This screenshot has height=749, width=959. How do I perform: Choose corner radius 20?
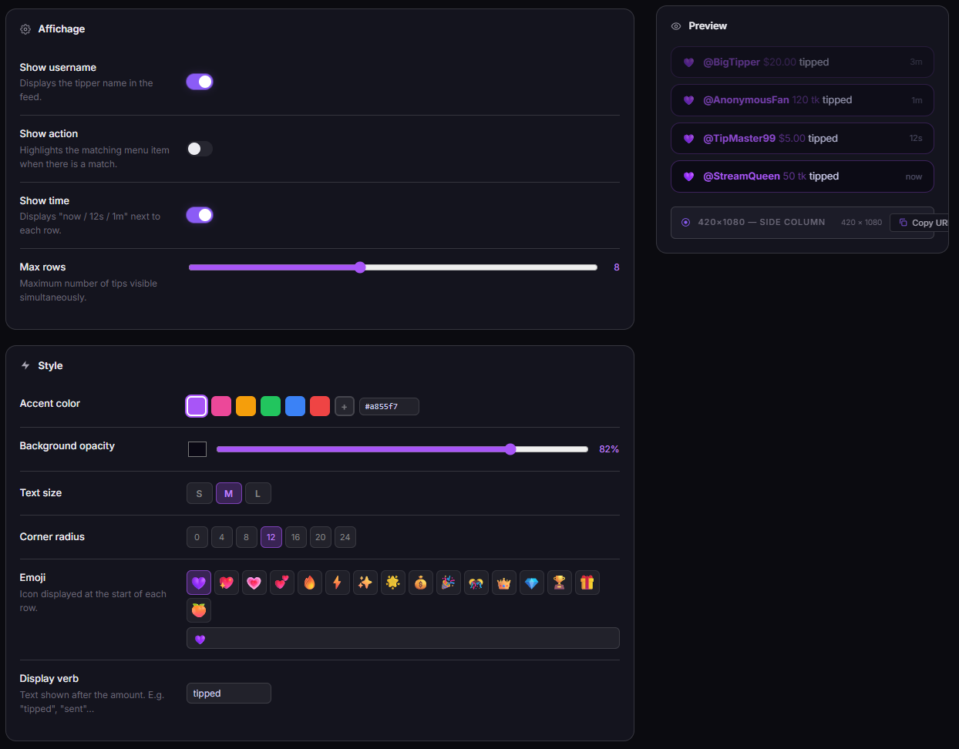(321, 537)
